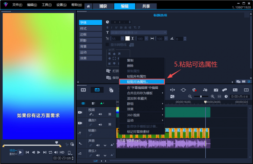Switch to timeline view

click(x=97, y=90)
